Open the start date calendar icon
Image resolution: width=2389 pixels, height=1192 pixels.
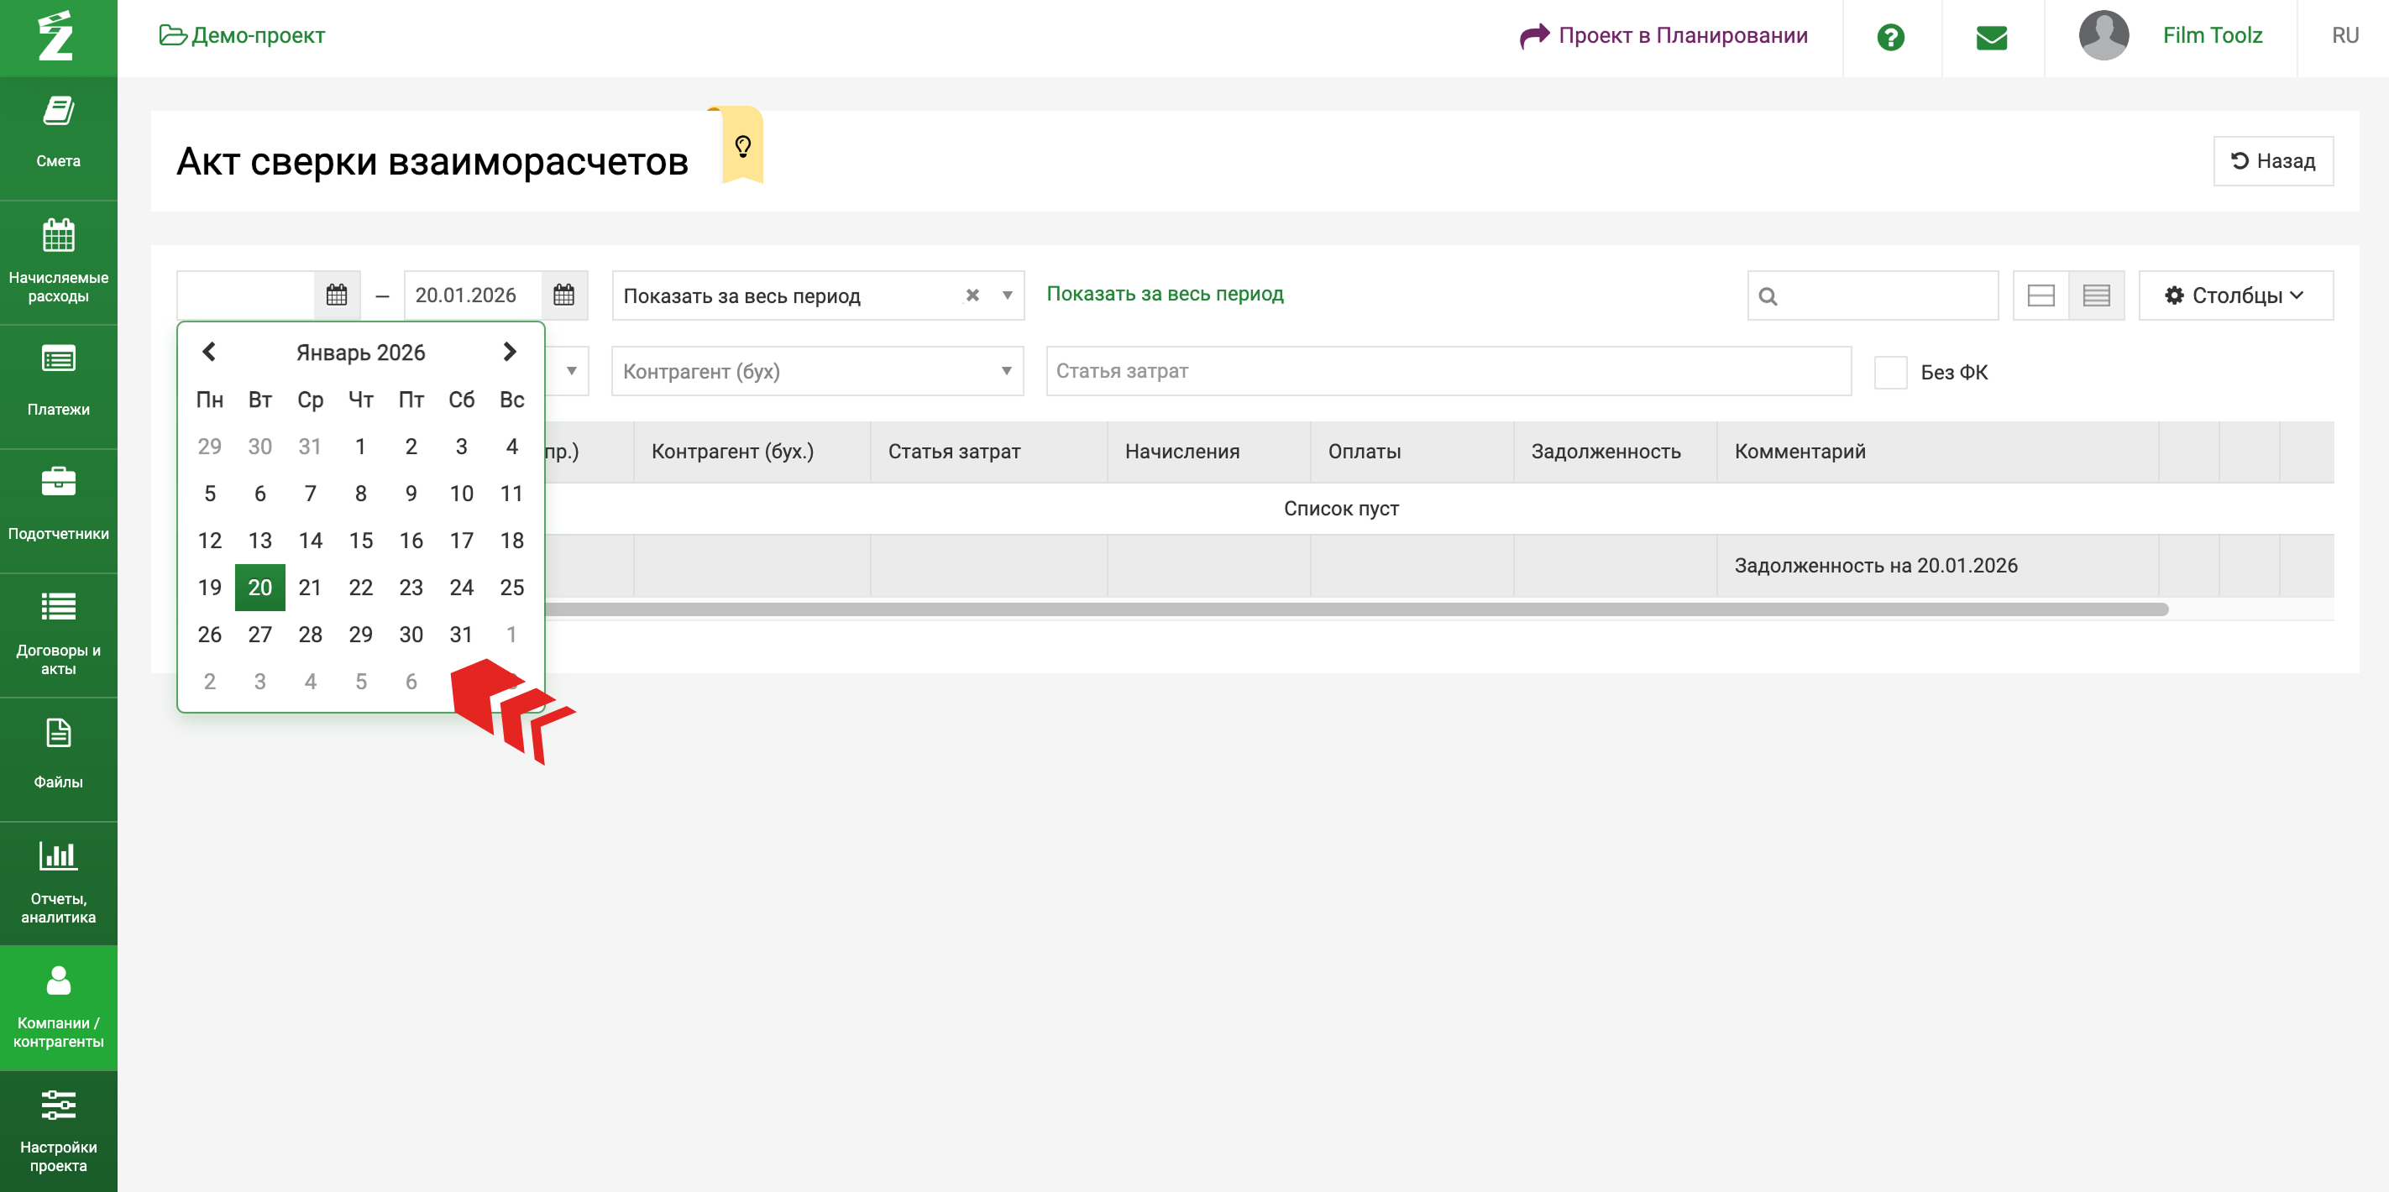(x=337, y=295)
